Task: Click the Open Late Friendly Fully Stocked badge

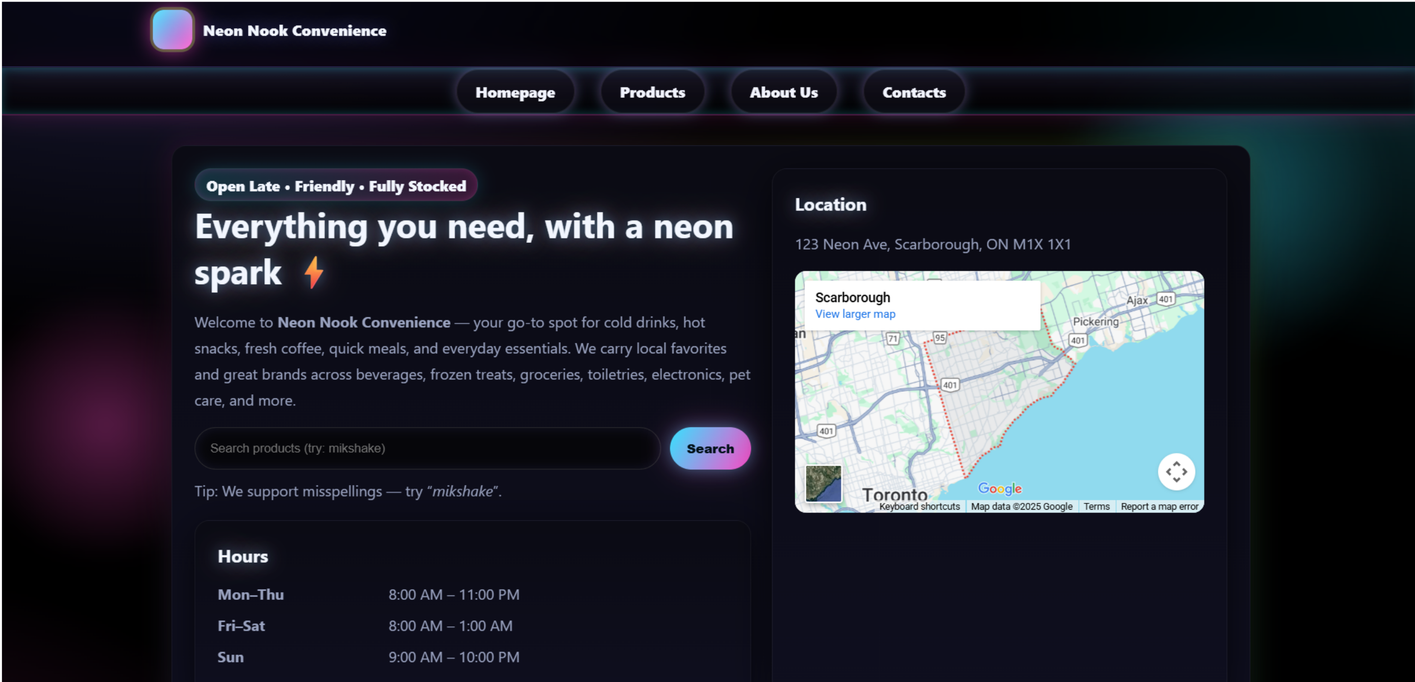Action: [x=336, y=186]
